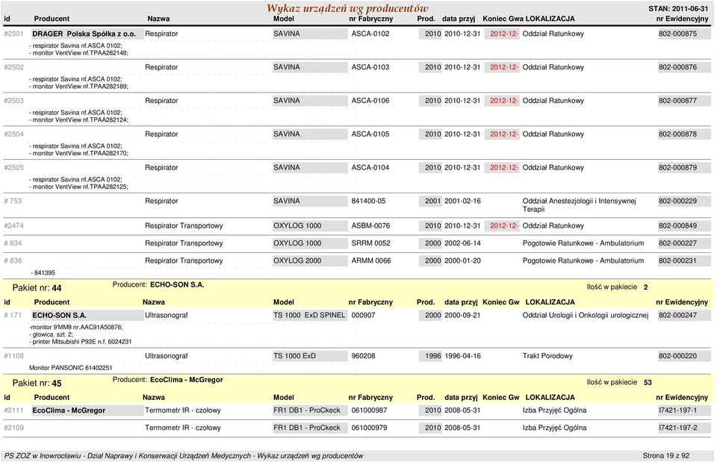
Task: Select inventory number '802-000875'
Action: (677, 34)
